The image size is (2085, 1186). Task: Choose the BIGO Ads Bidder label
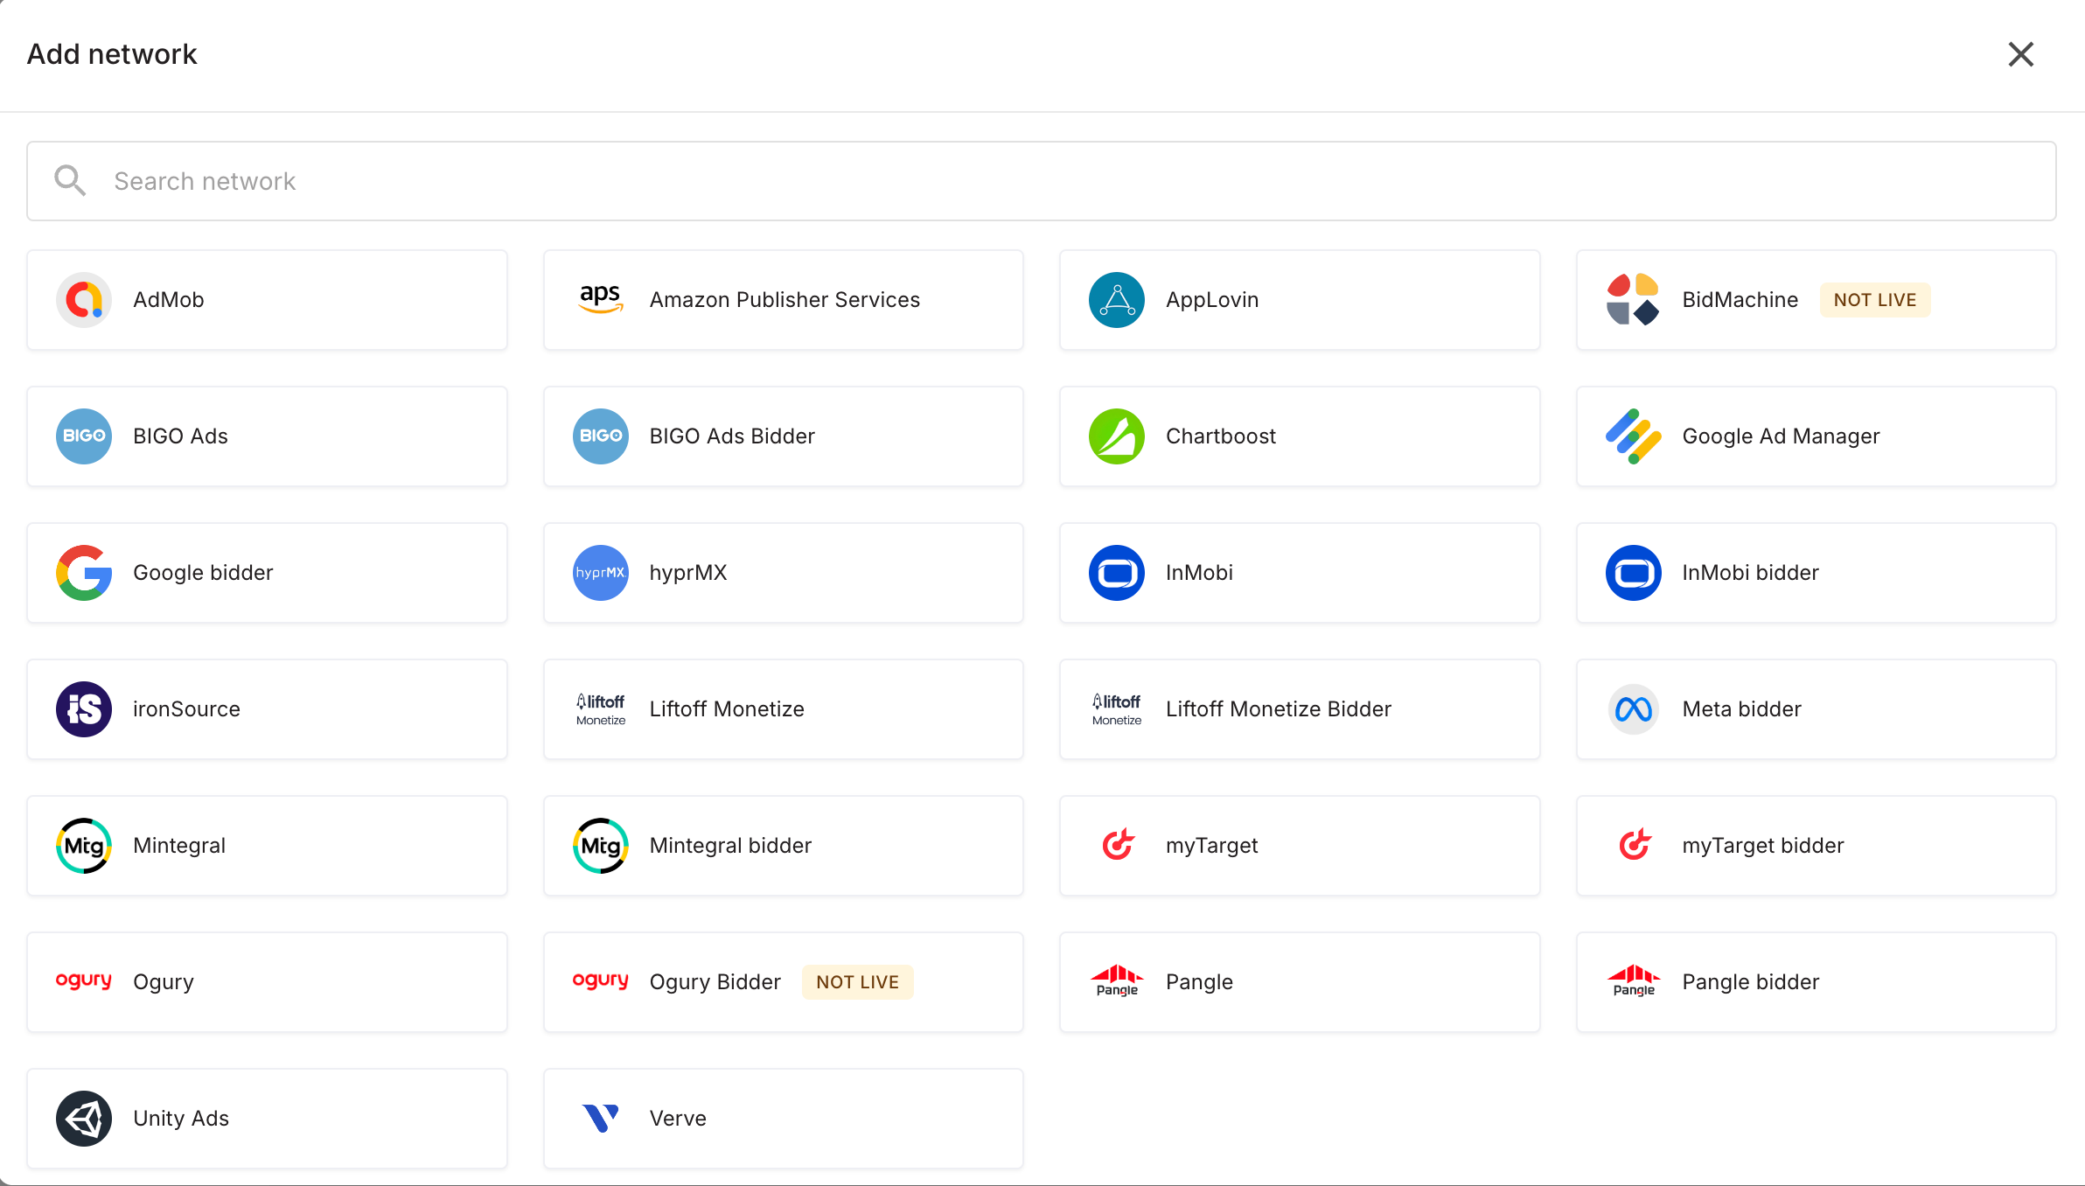(732, 436)
